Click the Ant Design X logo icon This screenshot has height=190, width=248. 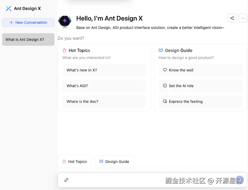(x=8, y=8)
